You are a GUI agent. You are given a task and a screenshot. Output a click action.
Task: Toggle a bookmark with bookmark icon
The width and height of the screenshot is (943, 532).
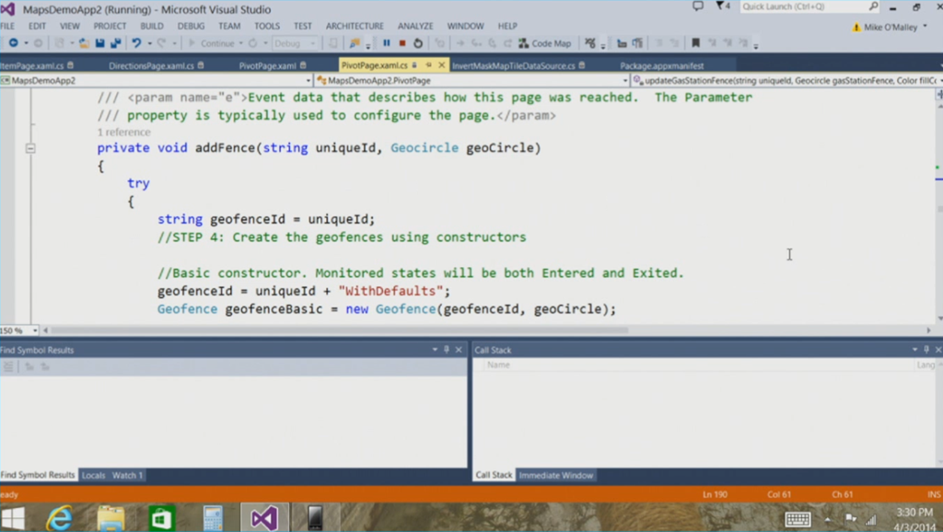tap(696, 43)
